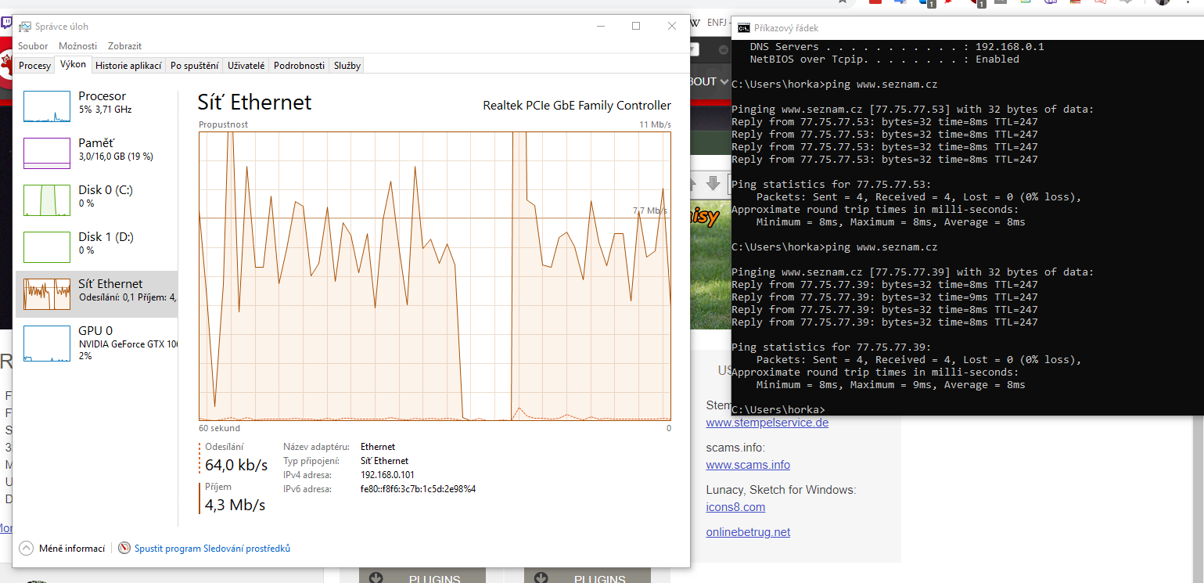
Task: Open the Možnosti menu
Action: (x=78, y=46)
